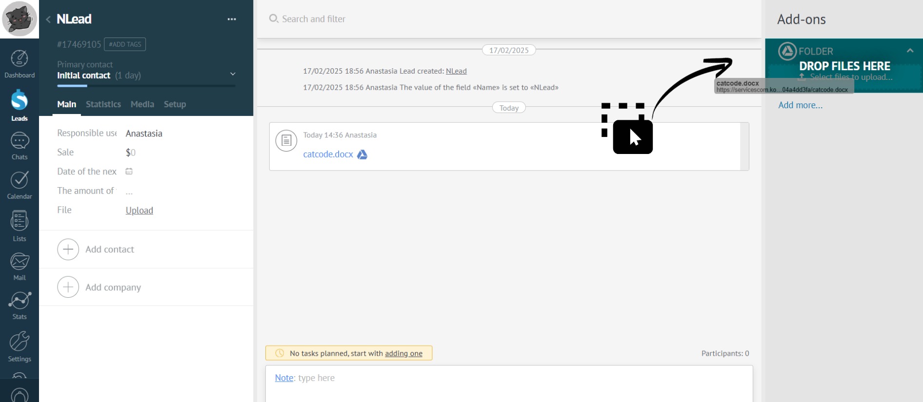The image size is (923, 402).
Task: Switch to the Media tab
Action: [x=142, y=104]
